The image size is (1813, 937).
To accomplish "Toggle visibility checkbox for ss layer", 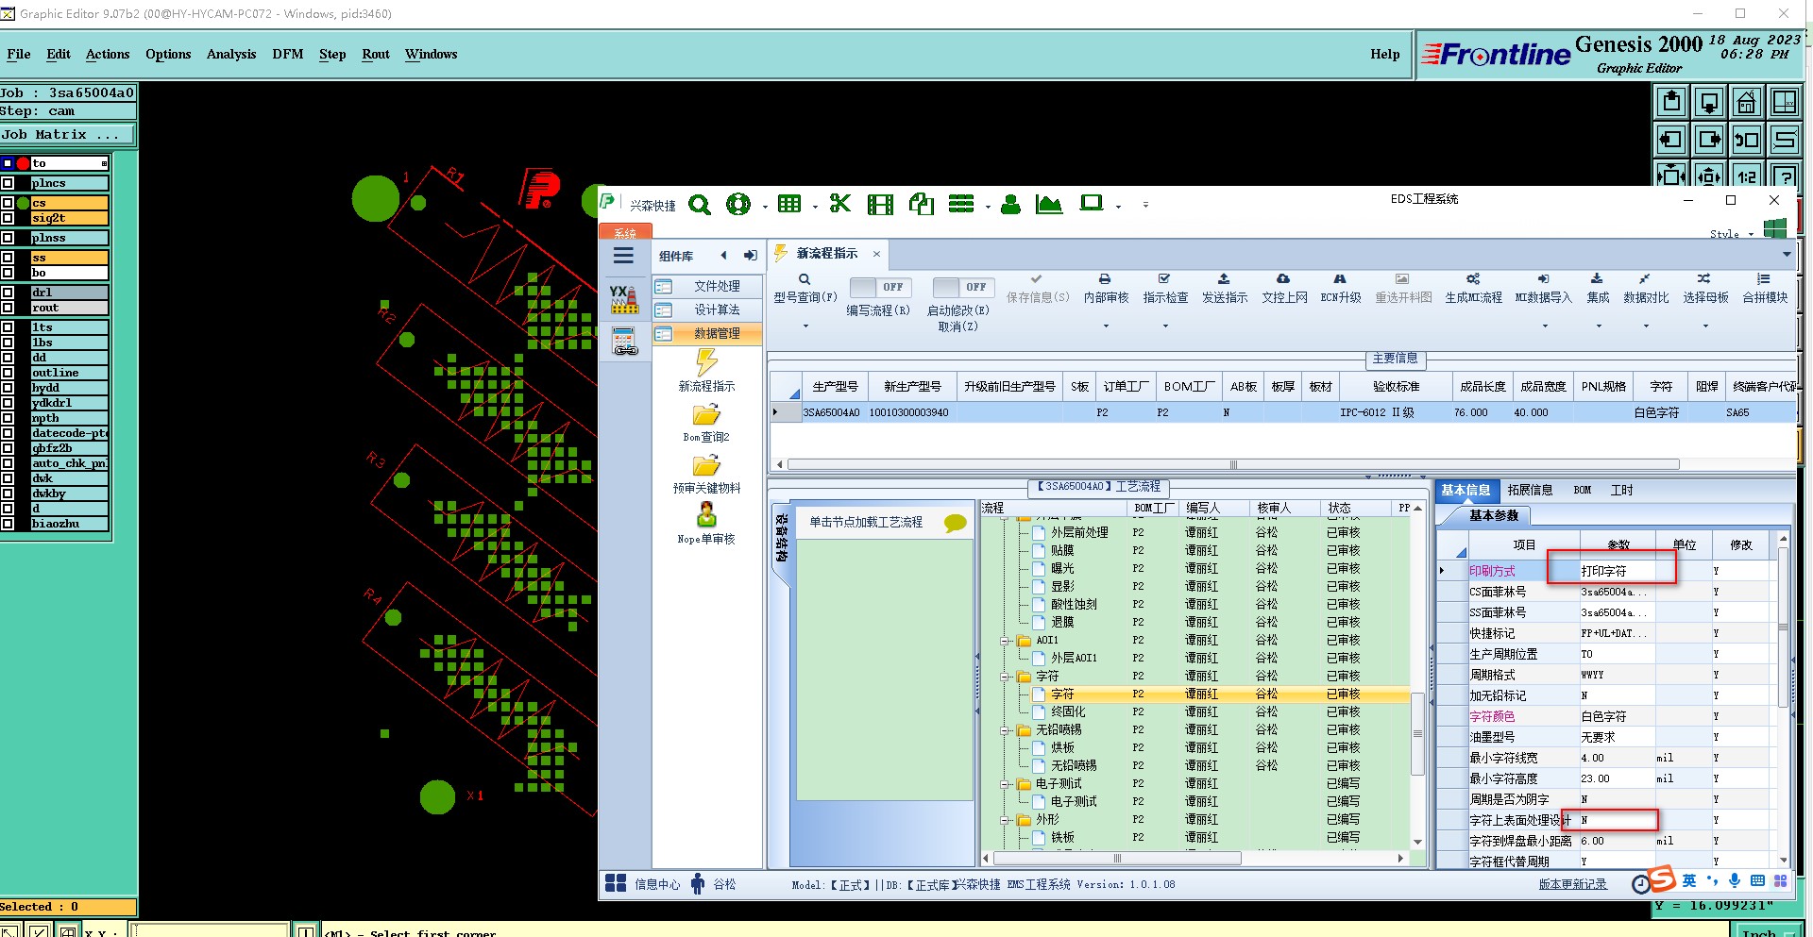I will 8,258.
